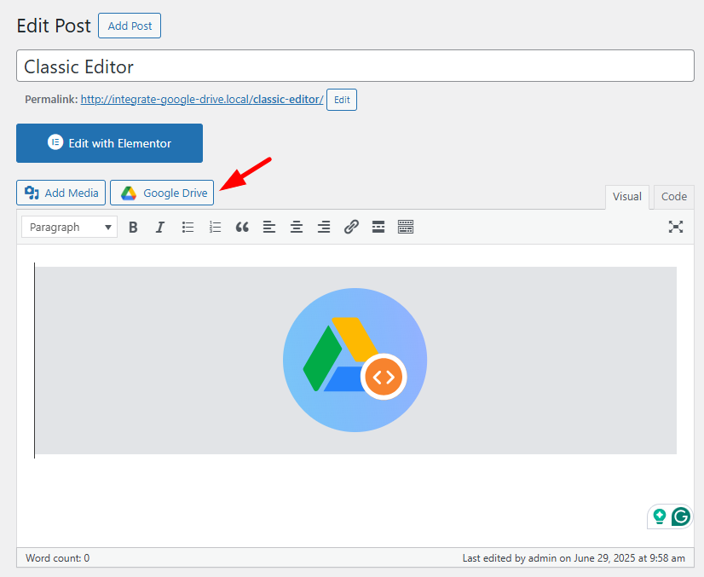The image size is (704, 577).
Task: Open the classic-editor permalink URL
Action: [202, 99]
